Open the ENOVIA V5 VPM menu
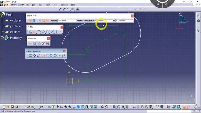Screen dimensions: 201x113 tap(18, 5)
